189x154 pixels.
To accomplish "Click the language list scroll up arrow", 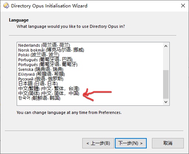I will tap(166, 46).
